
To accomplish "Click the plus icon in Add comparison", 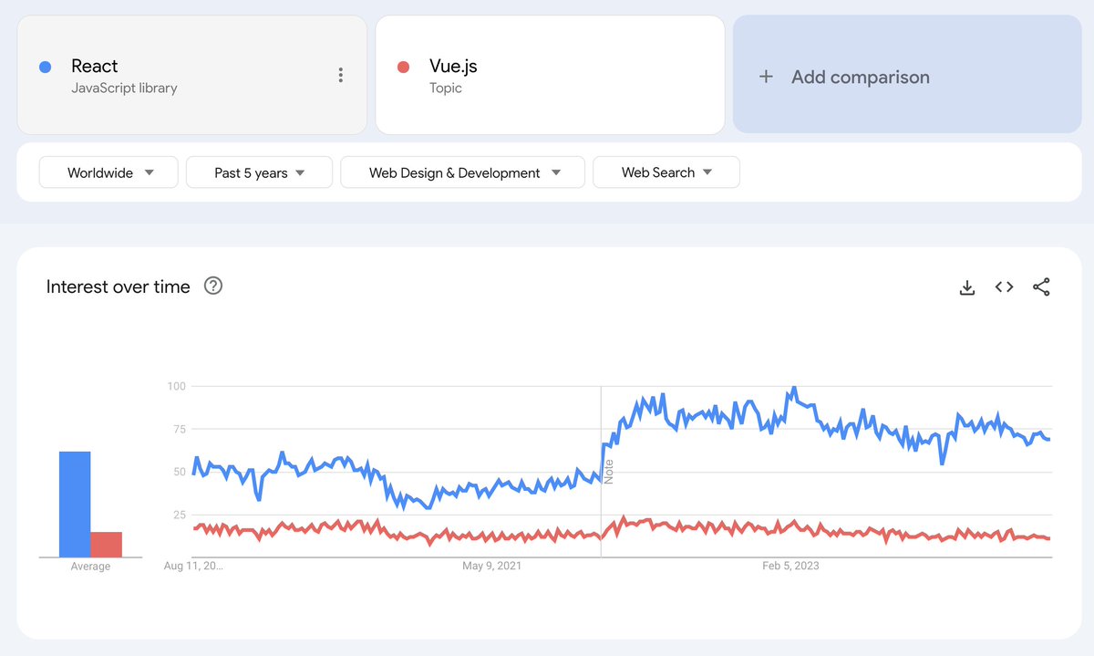I will point(766,78).
